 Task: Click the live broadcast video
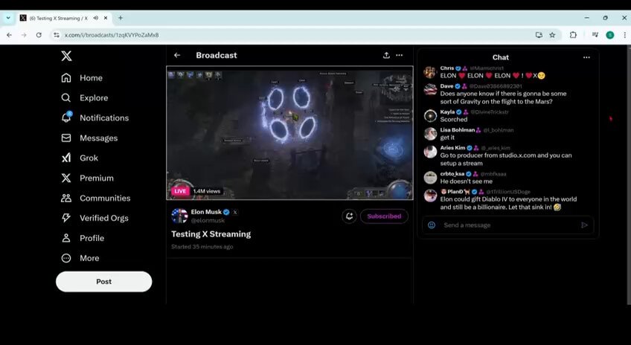289,132
